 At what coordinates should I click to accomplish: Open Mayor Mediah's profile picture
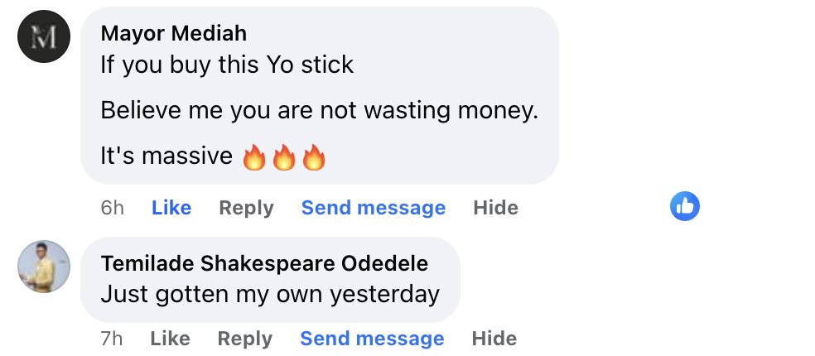pos(44,36)
